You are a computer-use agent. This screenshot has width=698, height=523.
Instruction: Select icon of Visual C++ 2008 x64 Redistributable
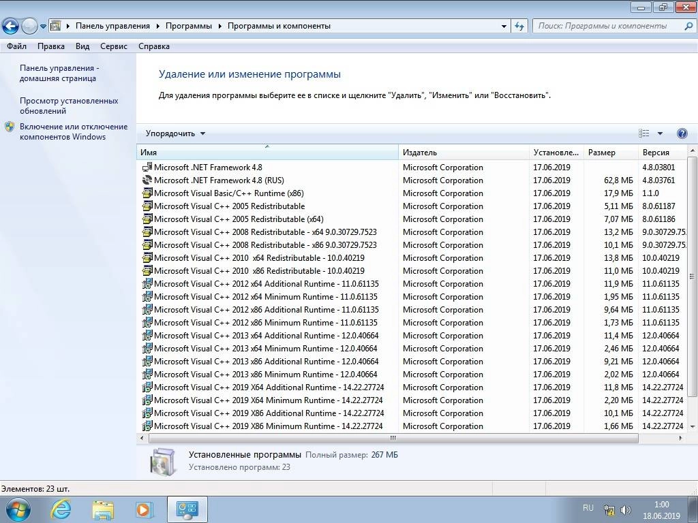(147, 232)
